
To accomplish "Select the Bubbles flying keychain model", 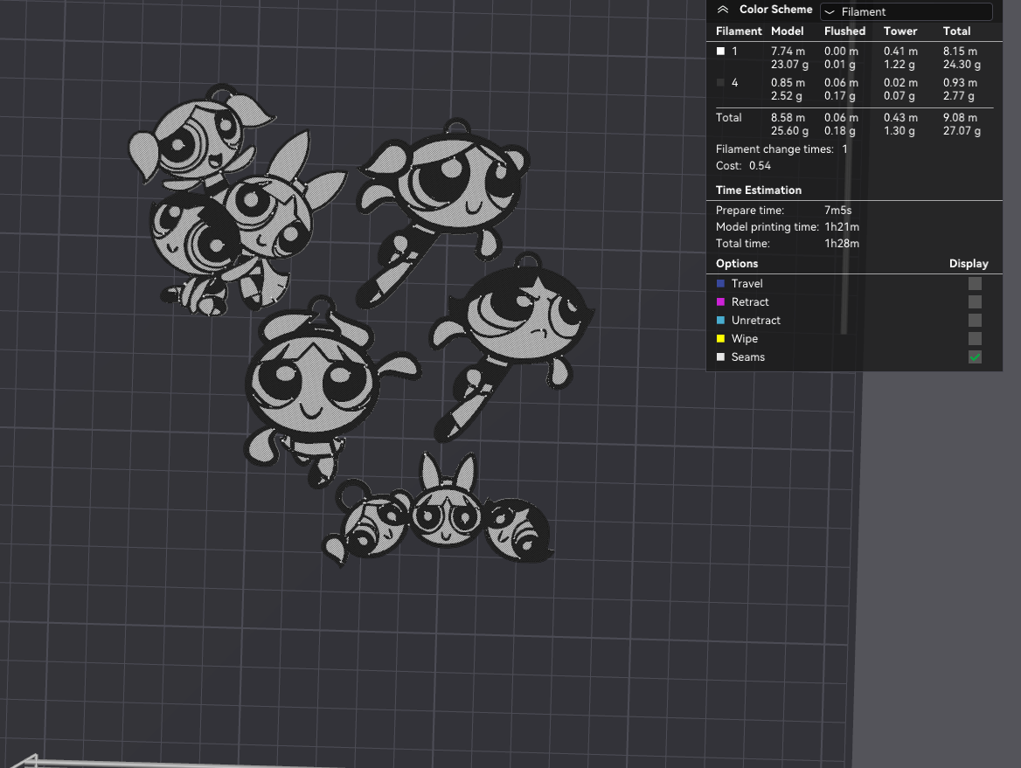I will coord(443,208).
